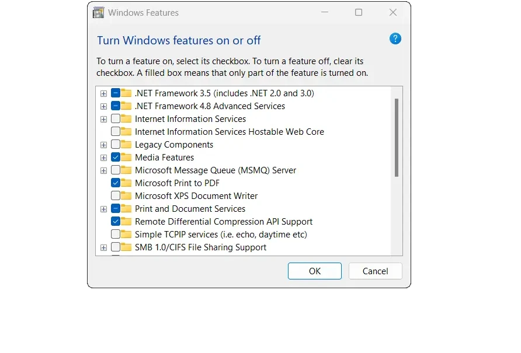Viewport: 521px width, 353px height.
Task: Check Internet Information Services Hostable Web Core
Action: click(116, 131)
